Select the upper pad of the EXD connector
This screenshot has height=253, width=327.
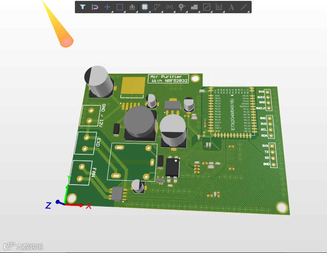(x=86, y=138)
